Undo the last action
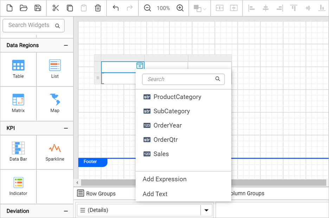 pyautogui.click(x=116, y=8)
